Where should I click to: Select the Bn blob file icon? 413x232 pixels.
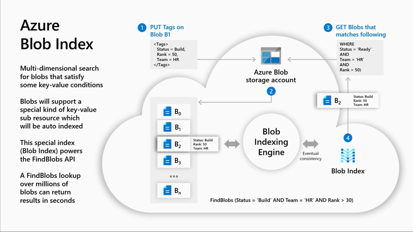167,190
